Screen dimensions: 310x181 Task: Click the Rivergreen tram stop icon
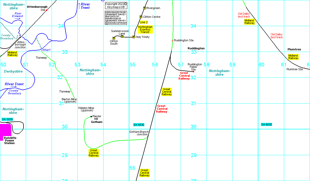144,8
